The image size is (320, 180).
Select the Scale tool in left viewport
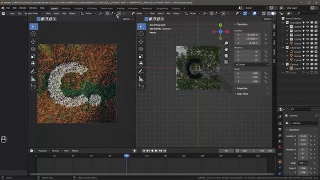33,56
